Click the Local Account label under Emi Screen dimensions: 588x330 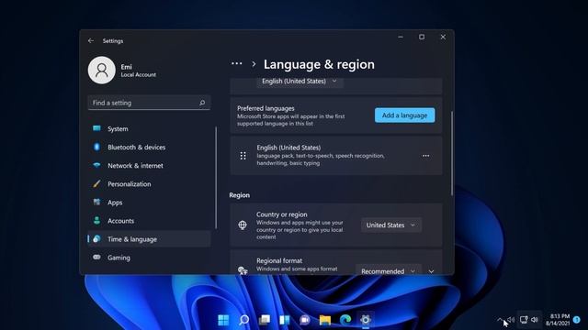pos(139,75)
